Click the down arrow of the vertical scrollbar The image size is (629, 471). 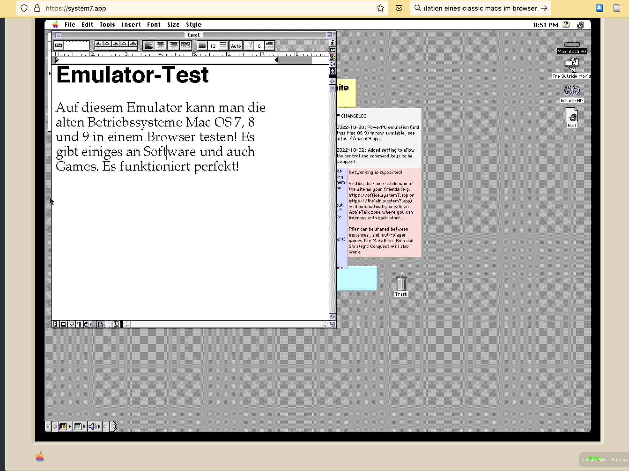pyautogui.click(x=332, y=317)
